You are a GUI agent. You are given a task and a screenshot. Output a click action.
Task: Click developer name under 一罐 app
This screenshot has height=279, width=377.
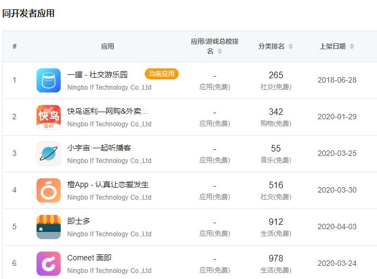point(109,88)
